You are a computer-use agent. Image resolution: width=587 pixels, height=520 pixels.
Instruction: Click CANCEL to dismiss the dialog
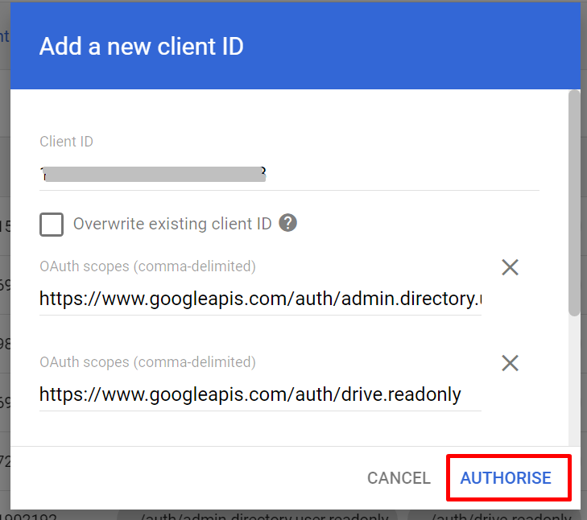[399, 478]
